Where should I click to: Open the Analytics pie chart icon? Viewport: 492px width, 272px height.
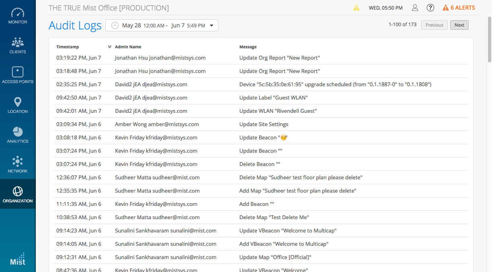pos(18,132)
